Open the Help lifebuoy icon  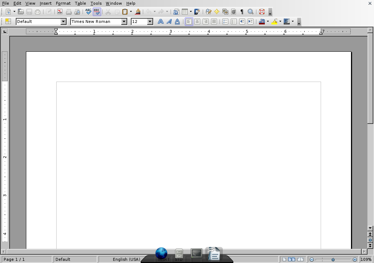click(x=262, y=12)
